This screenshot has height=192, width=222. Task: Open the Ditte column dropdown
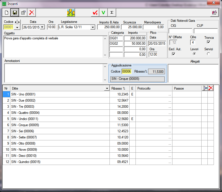coord(107,88)
